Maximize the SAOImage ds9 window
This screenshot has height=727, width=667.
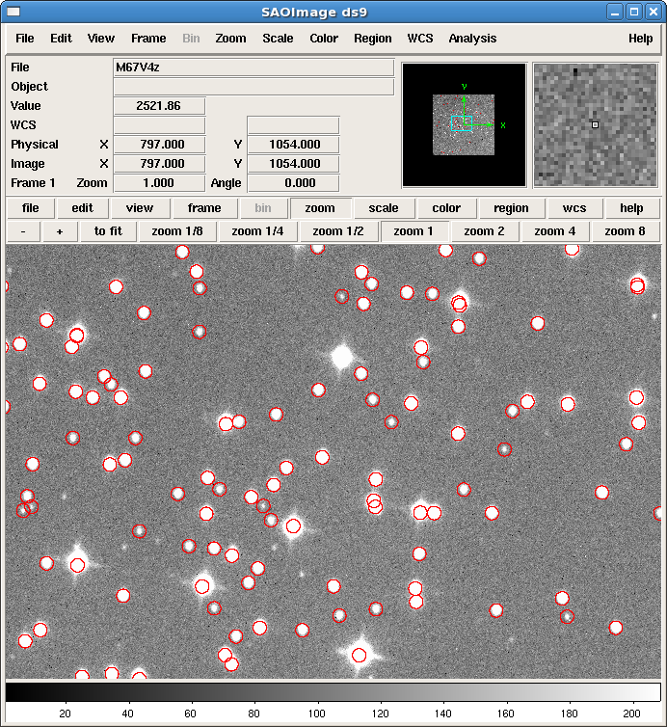coord(634,12)
